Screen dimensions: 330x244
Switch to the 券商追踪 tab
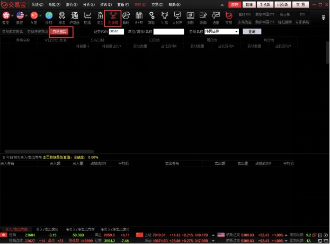[60, 31]
